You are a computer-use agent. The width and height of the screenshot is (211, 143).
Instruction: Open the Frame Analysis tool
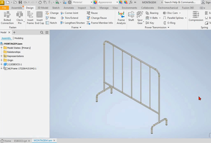point(121,18)
